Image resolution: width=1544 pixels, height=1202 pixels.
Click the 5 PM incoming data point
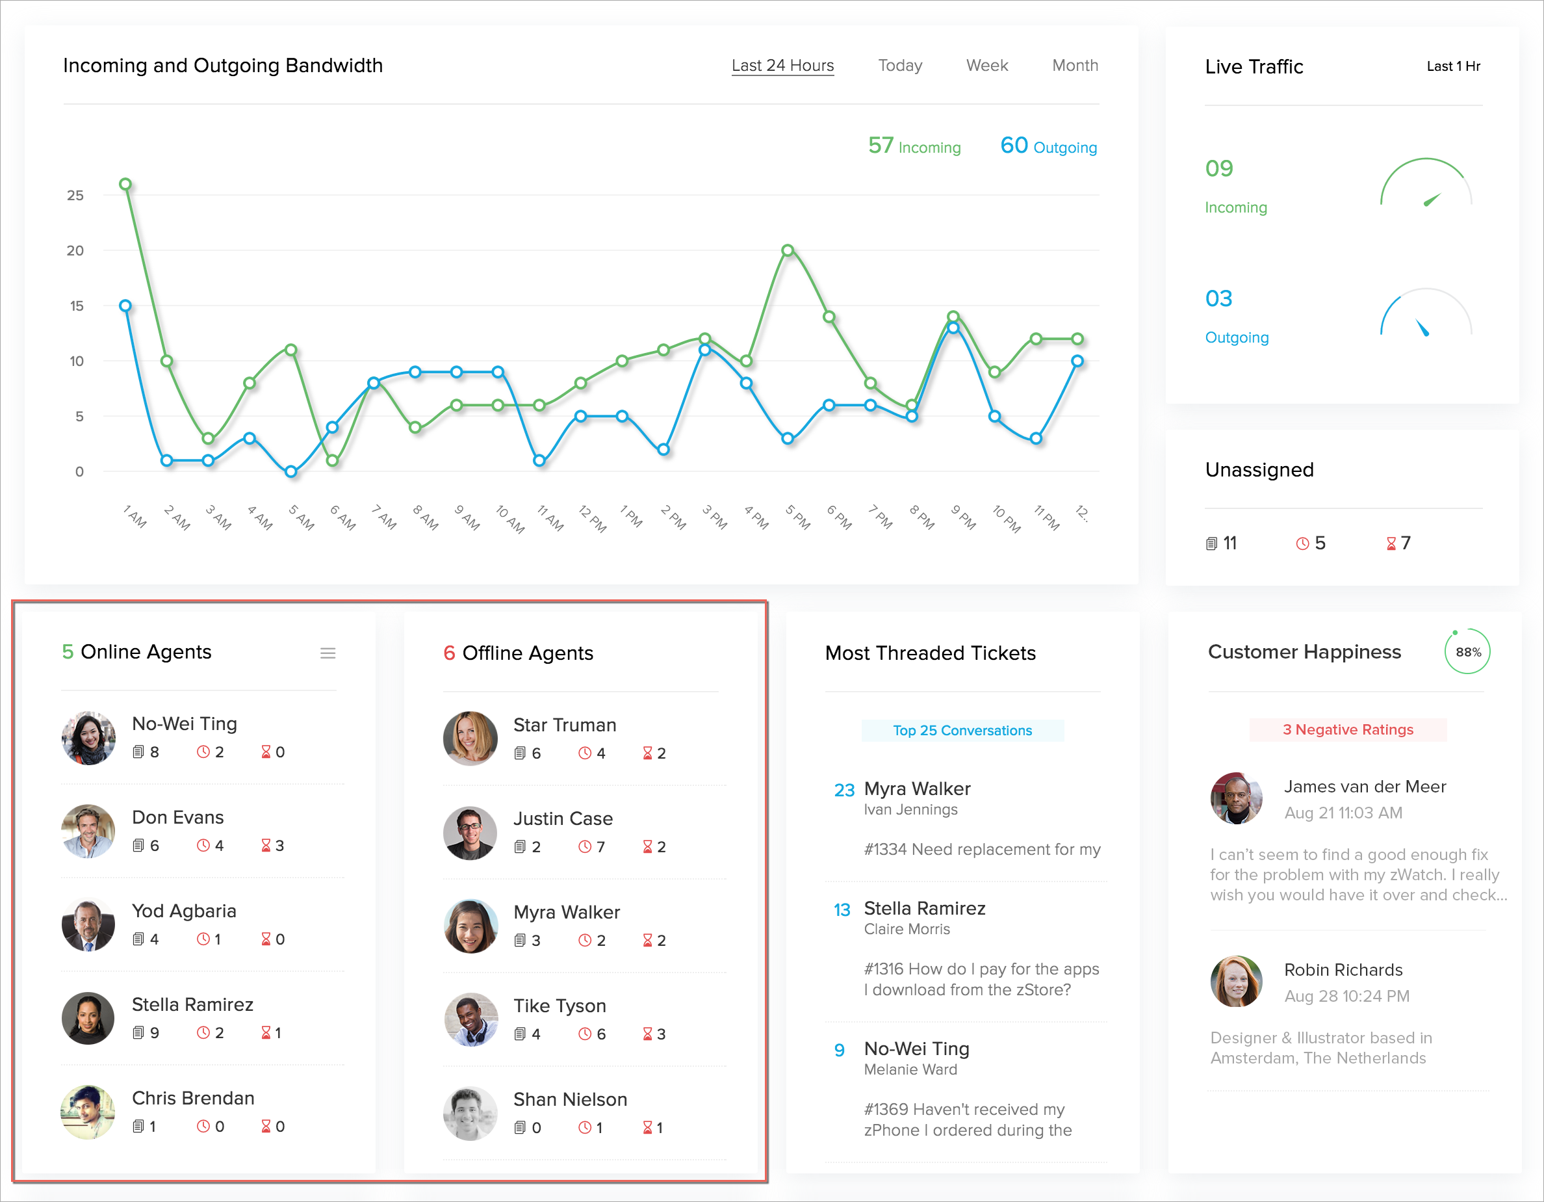[x=788, y=250]
